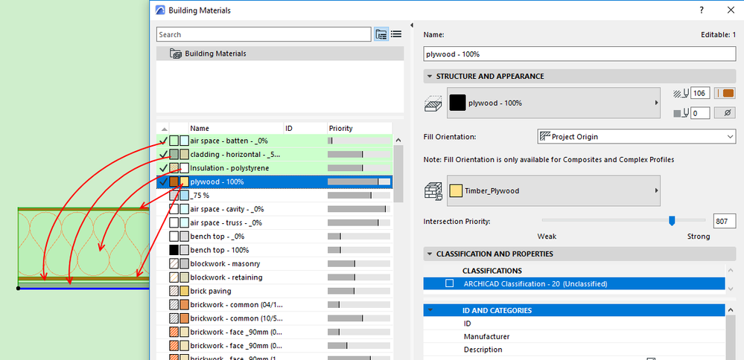Sort list by Name column header
Image resolution: width=744 pixels, height=360 pixels.
pos(236,129)
